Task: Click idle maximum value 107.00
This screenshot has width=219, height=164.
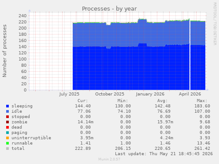Action: (202, 111)
